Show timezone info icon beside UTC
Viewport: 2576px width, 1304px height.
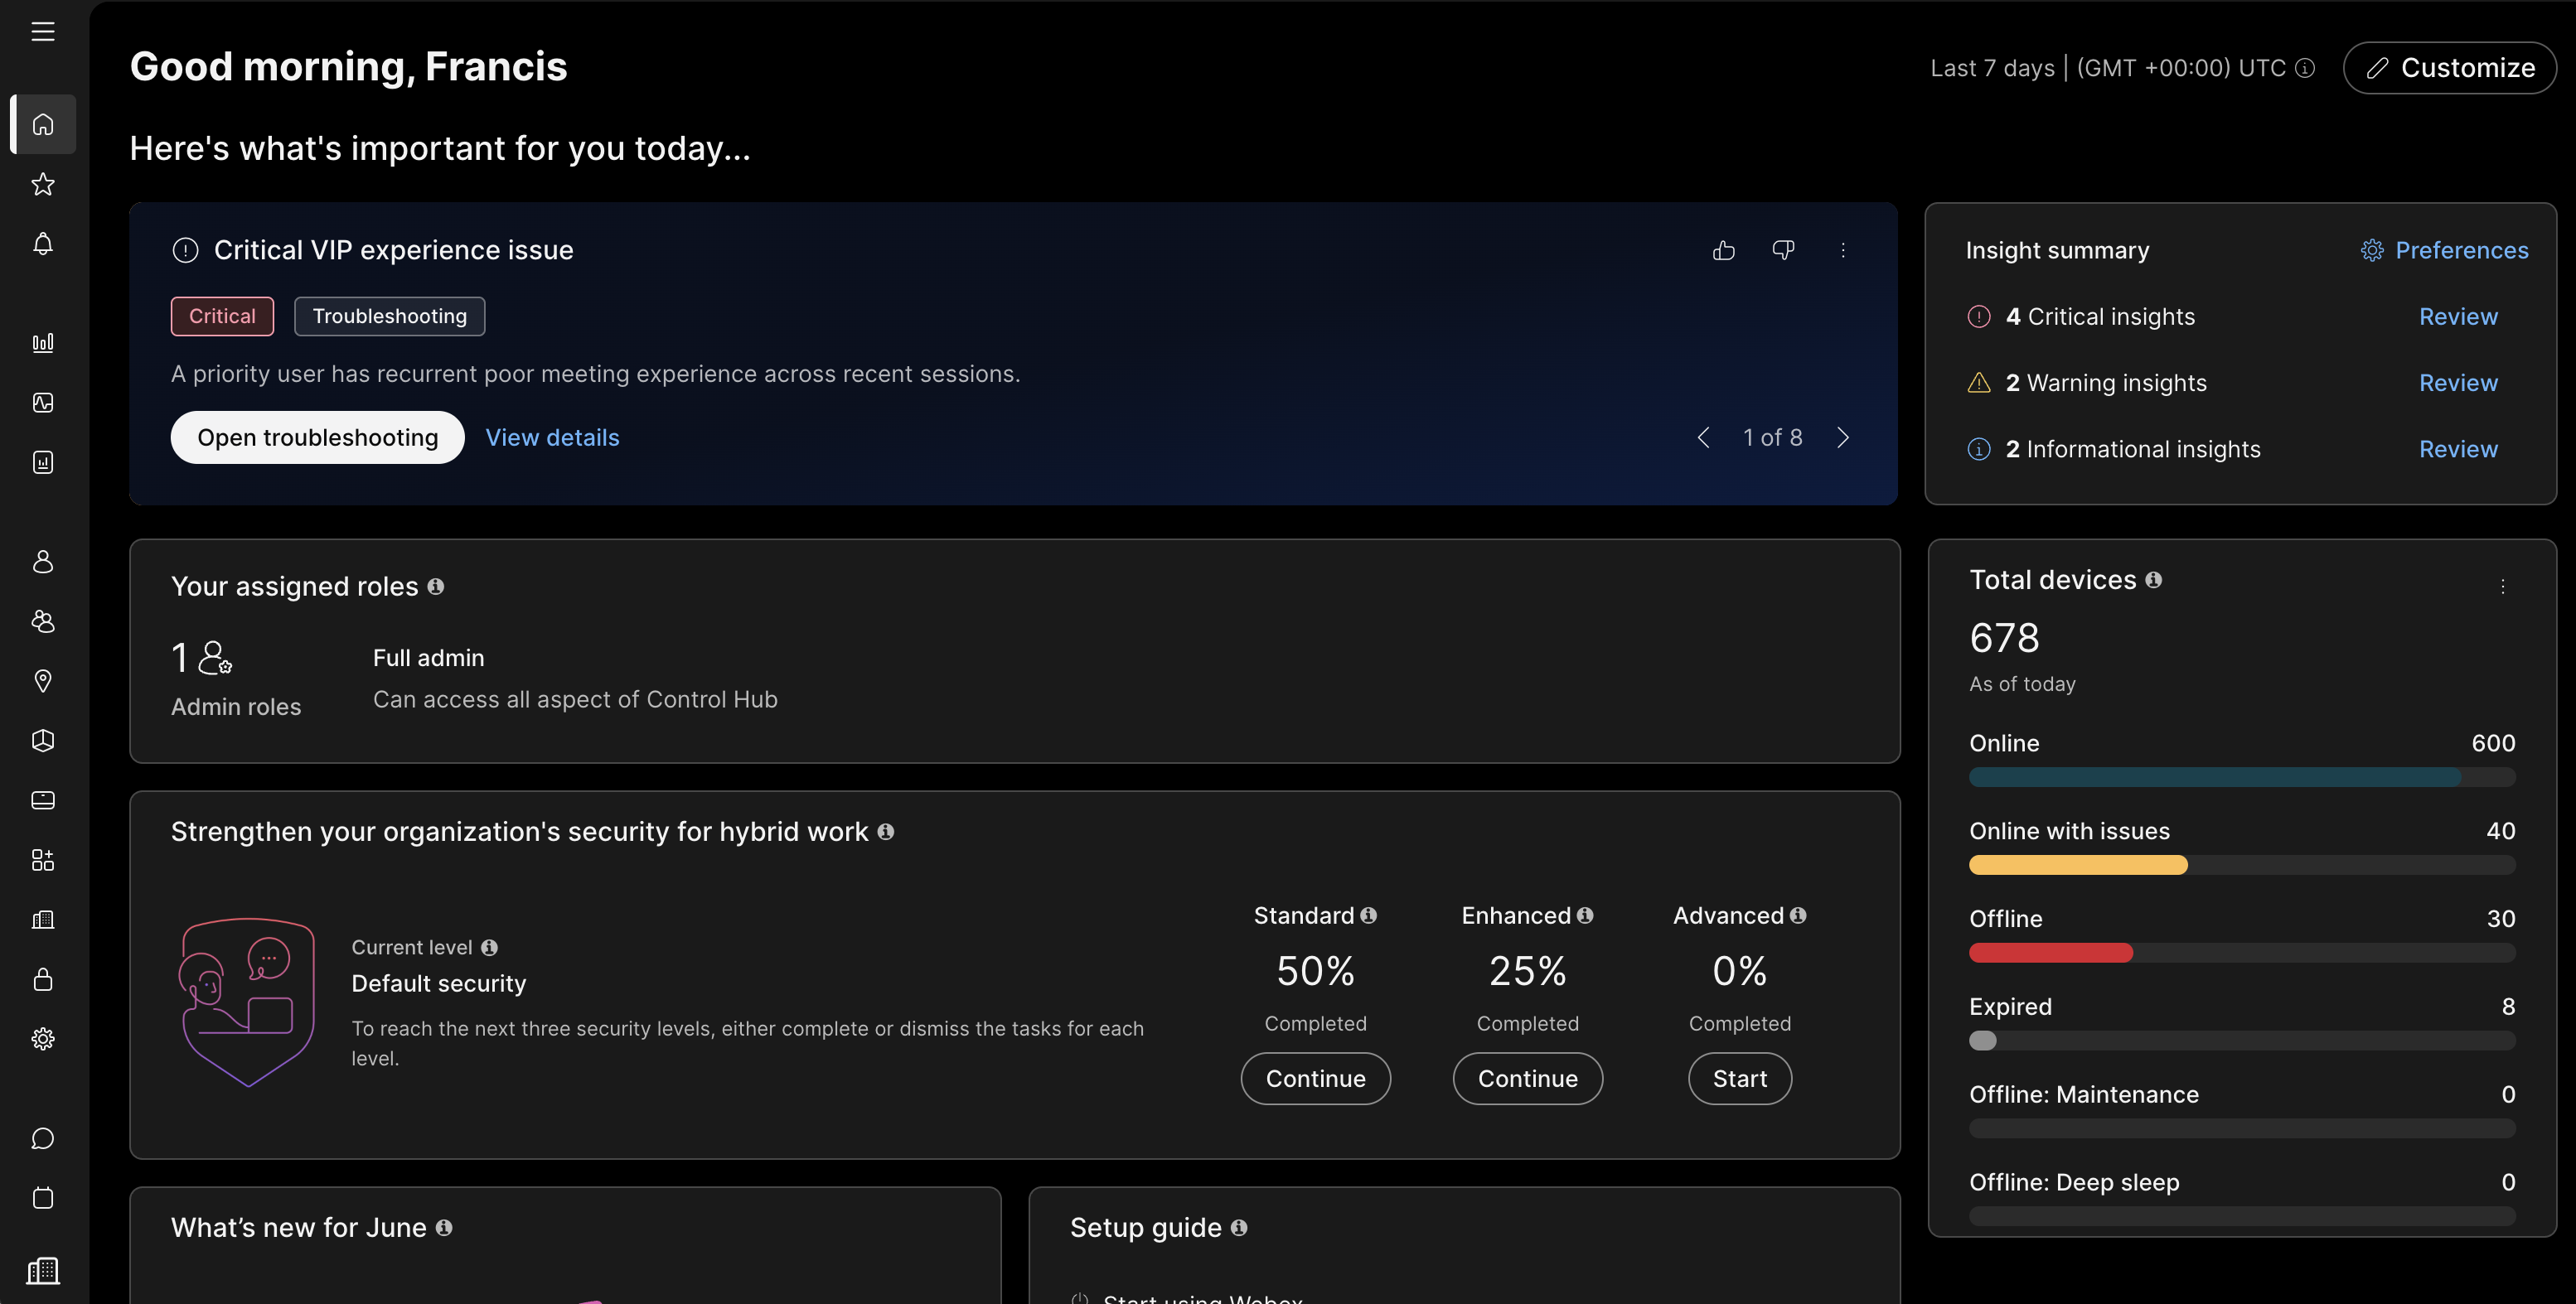click(x=2305, y=68)
